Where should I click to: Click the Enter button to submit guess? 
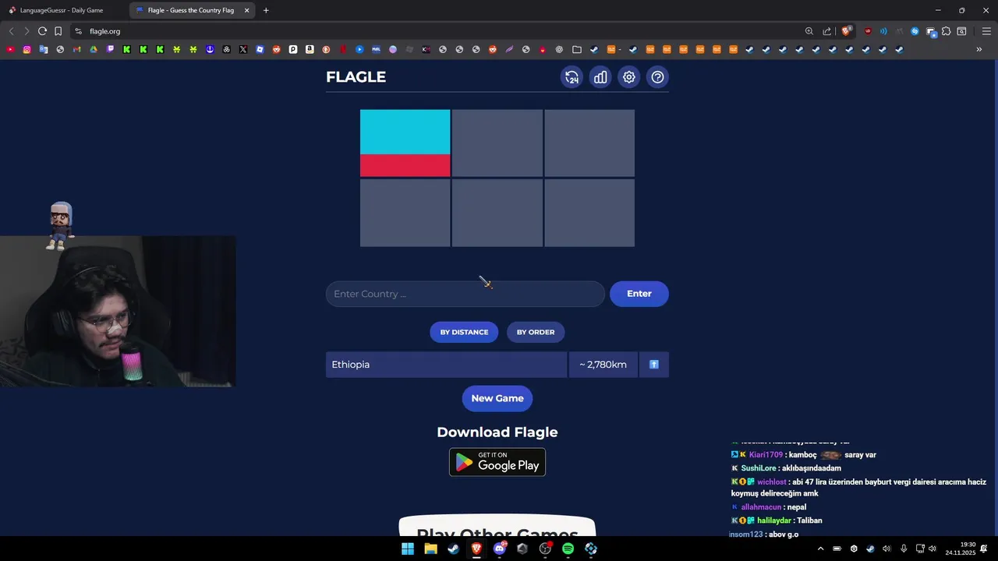coord(639,294)
